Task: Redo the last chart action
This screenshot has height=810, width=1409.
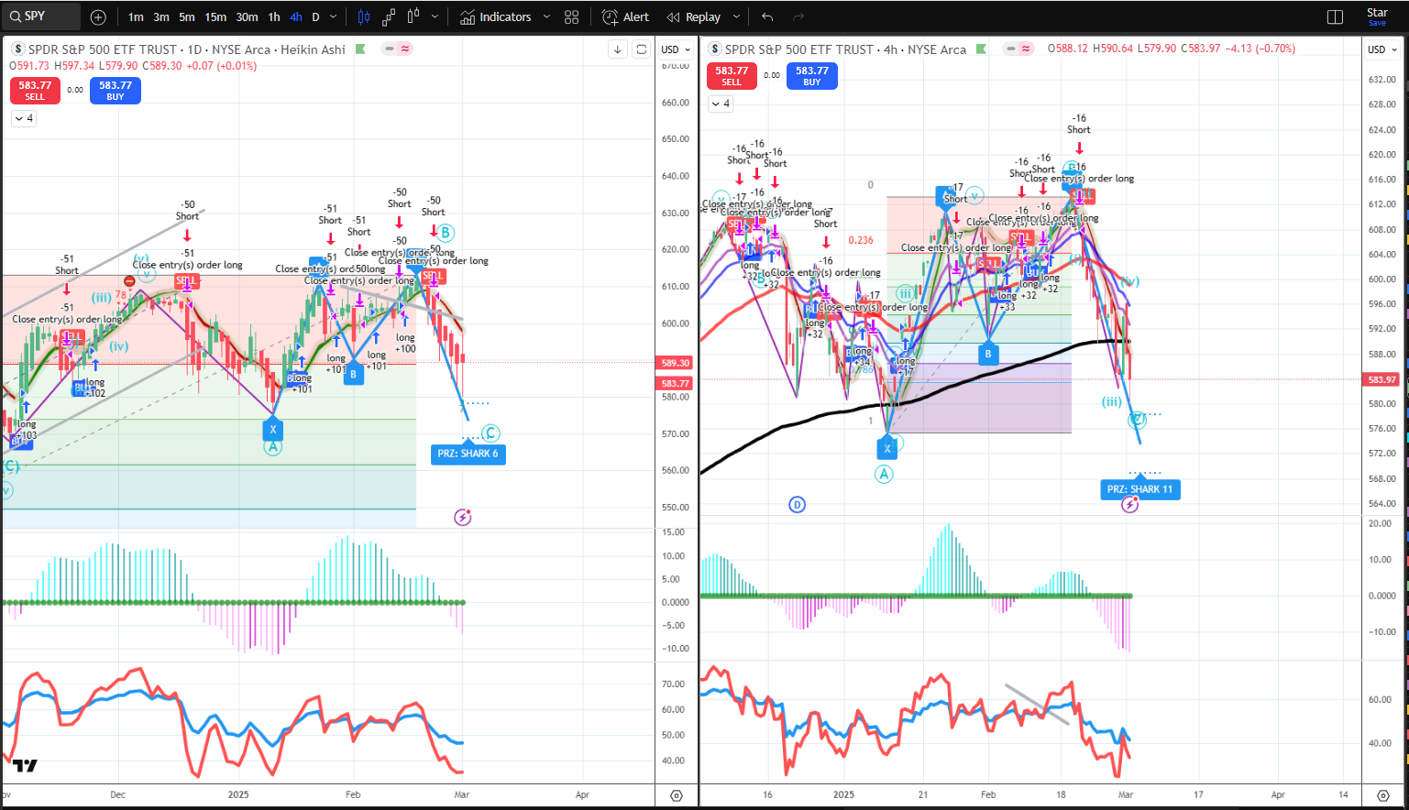Action: (798, 16)
